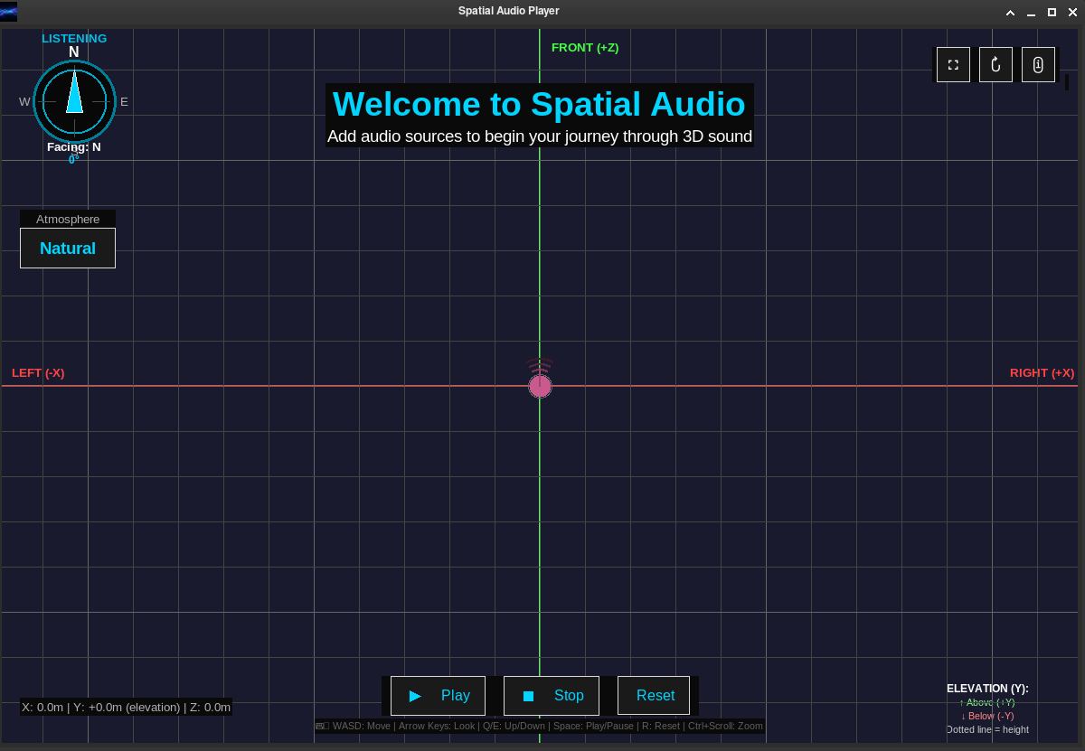Open the info panel icon

click(x=1038, y=64)
